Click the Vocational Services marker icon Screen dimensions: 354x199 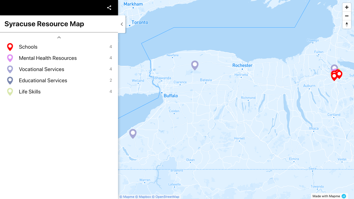[x=10, y=69]
